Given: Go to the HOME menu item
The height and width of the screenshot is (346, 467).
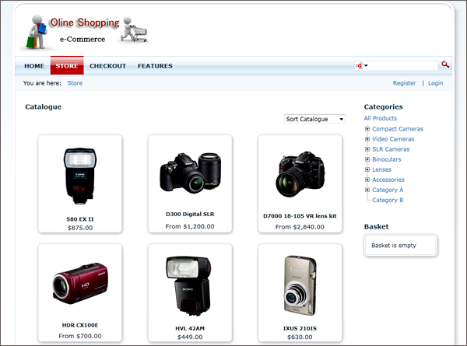Looking at the screenshot, I should click(34, 66).
